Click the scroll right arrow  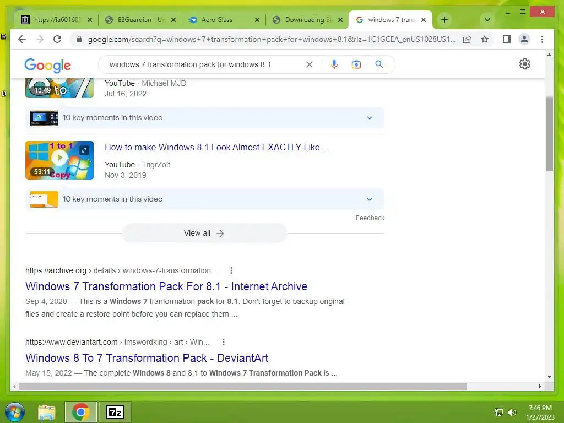pyautogui.click(x=540, y=386)
